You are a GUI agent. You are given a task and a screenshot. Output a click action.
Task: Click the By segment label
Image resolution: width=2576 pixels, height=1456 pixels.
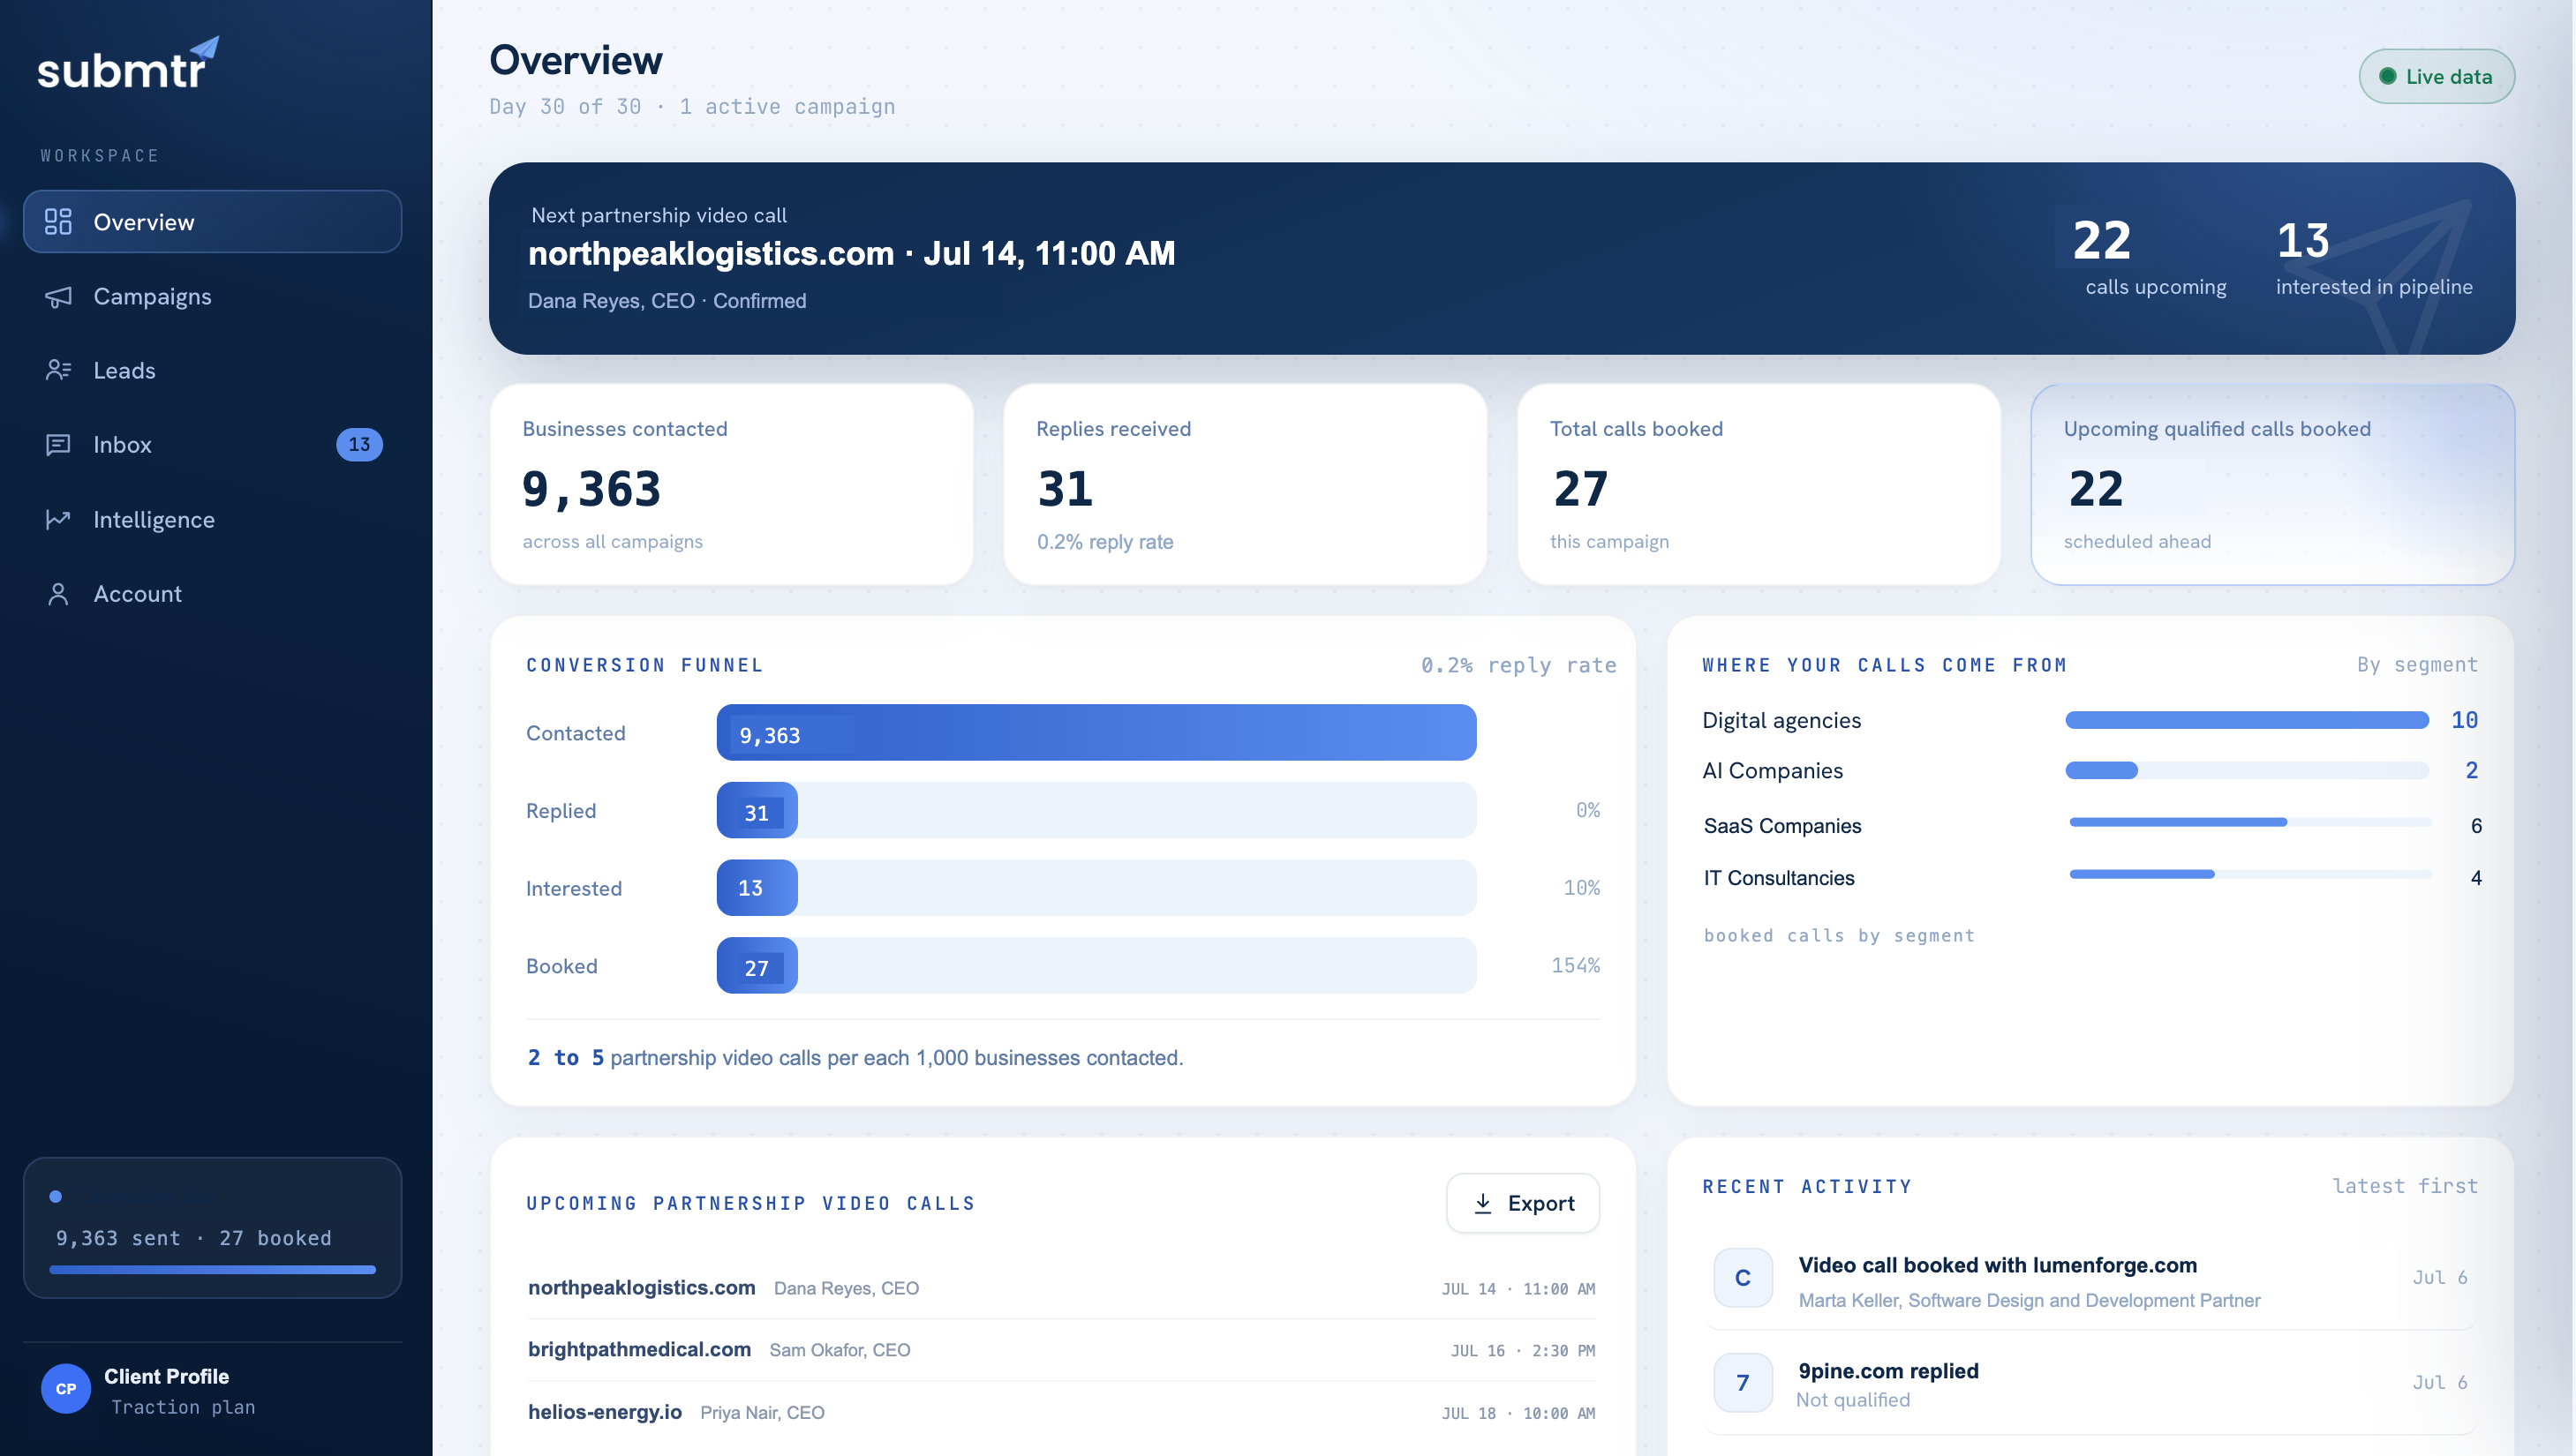(2417, 665)
